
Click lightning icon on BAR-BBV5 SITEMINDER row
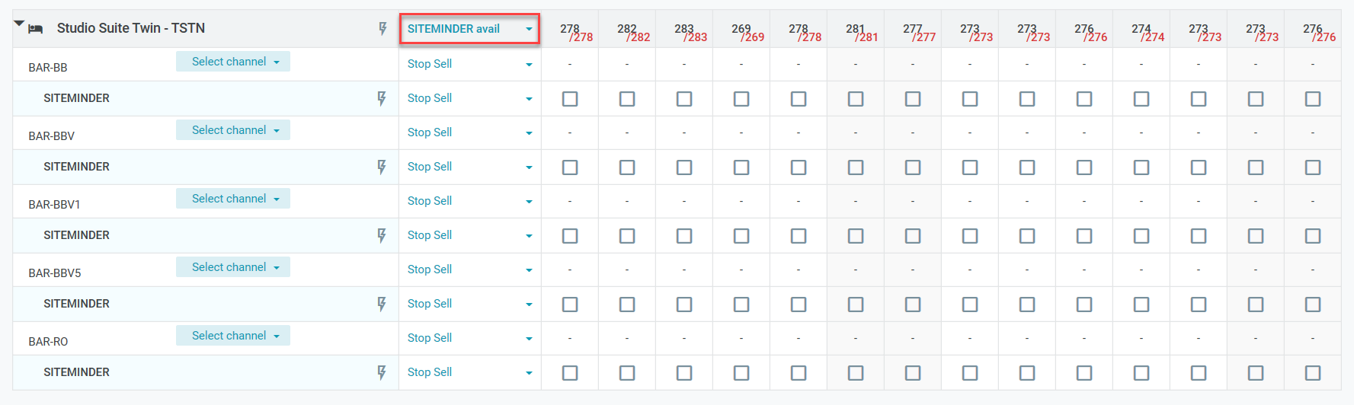pos(382,304)
